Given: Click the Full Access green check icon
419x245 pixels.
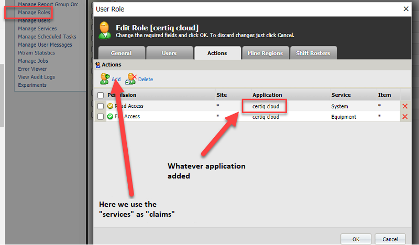Looking at the screenshot, I should [110, 117].
